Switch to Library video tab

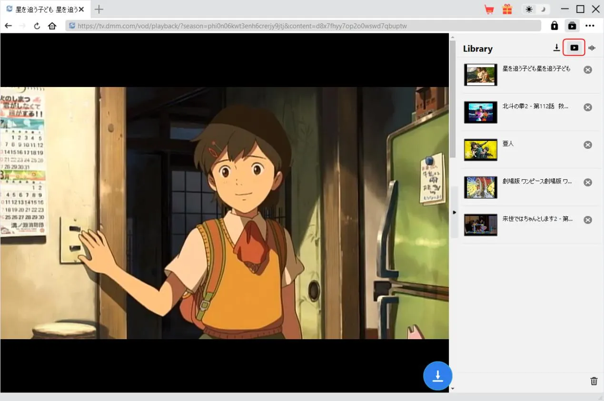pyautogui.click(x=574, y=48)
